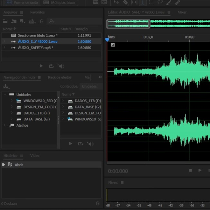Select the Marquee selection tool
This screenshot has height=210, width=210.
(x=152, y=2)
